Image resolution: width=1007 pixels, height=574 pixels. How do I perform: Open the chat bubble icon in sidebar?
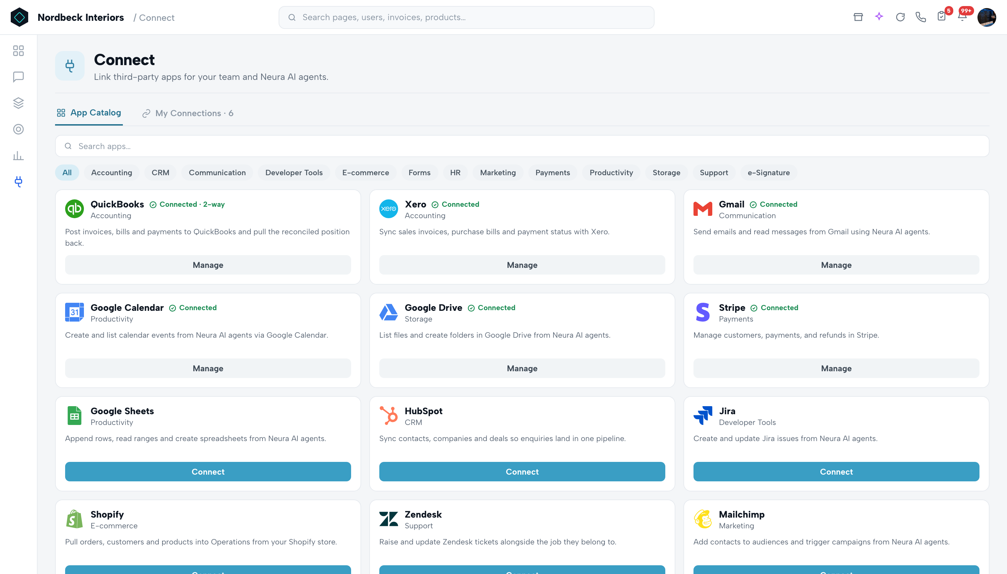click(x=18, y=77)
